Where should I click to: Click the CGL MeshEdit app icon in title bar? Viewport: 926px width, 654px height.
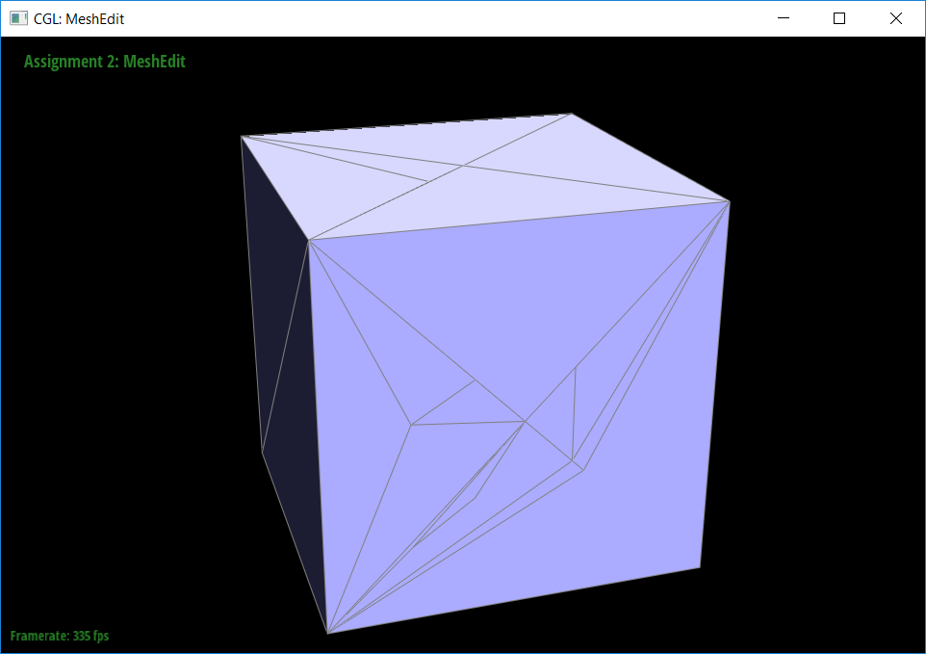pyautogui.click(x=18, y=18)
